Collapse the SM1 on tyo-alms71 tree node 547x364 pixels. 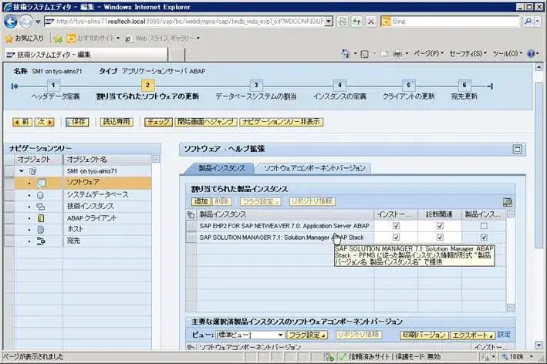pos(22,171)
